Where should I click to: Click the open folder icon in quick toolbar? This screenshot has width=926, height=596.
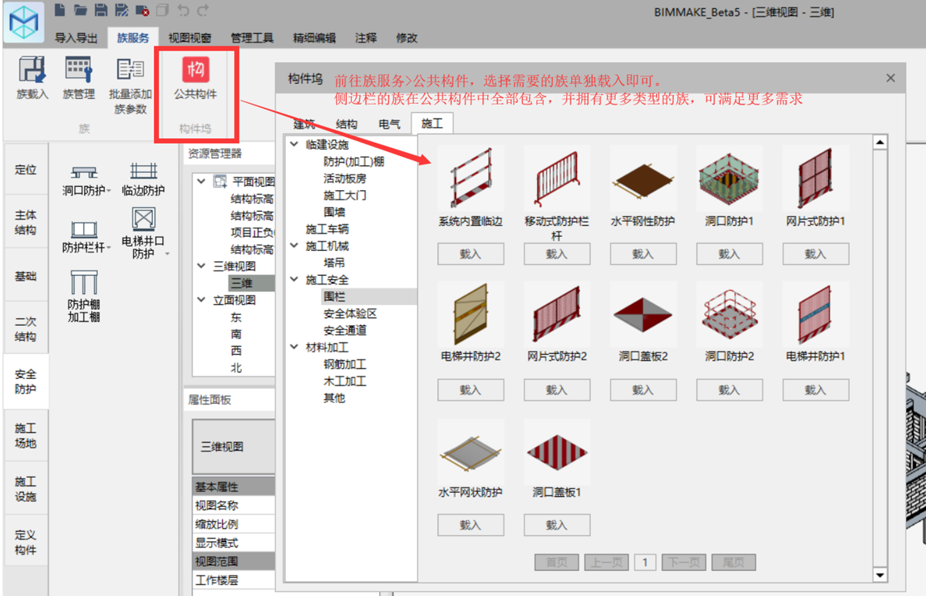pyautogui.click(x=81, y=10)
